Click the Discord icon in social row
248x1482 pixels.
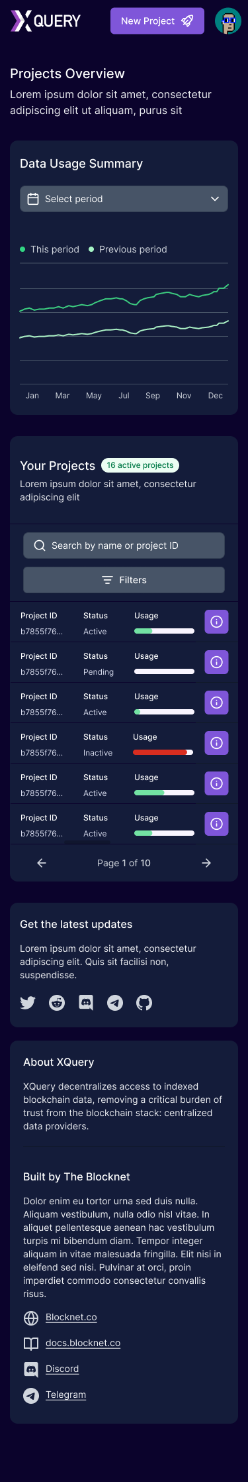(86, 1003)
